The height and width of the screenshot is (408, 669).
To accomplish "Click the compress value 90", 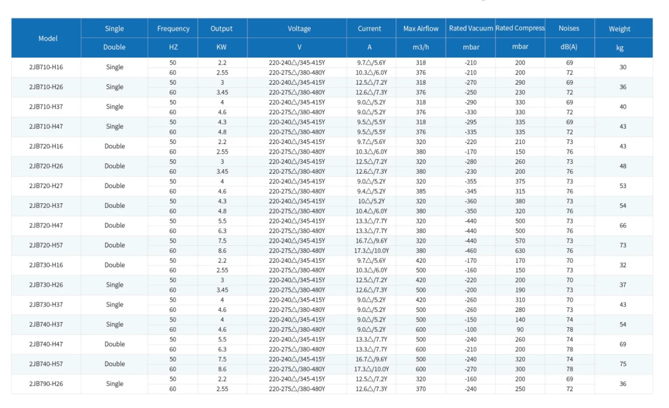I will click(520, 330).
